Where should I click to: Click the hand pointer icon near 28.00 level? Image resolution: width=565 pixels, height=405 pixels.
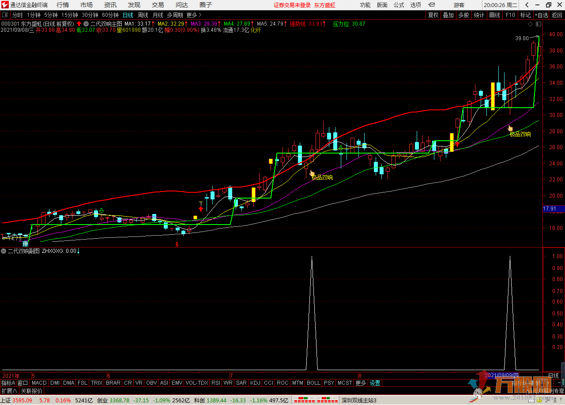(x=510, y=128)
